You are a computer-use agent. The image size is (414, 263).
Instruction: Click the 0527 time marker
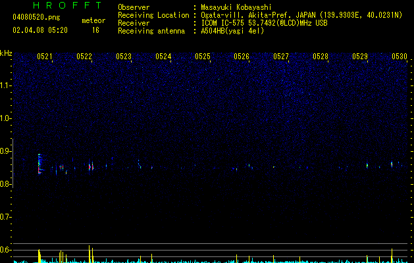281,57
